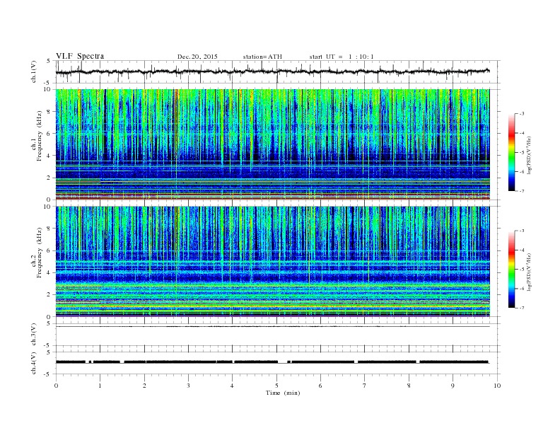The width and height of the screenshot is (560, 433).
Task: Select the date text 'Dec. 20, 2015'
Action: (197, 57)
